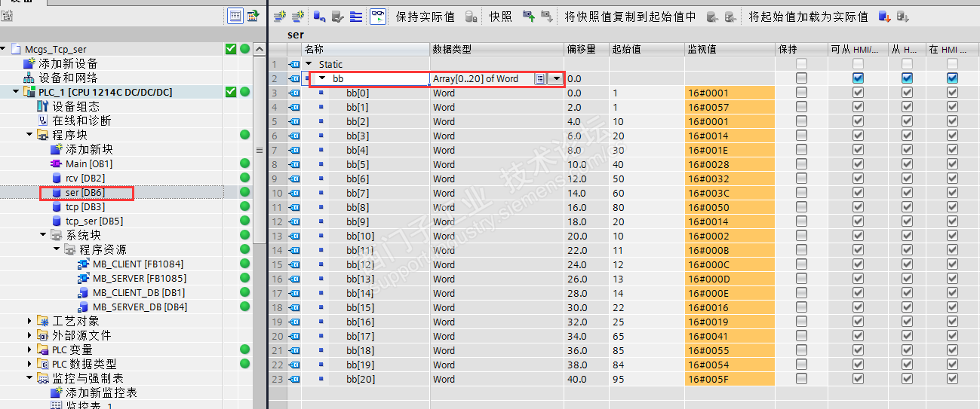Click the Array[0..20] of Word type field

483,78
